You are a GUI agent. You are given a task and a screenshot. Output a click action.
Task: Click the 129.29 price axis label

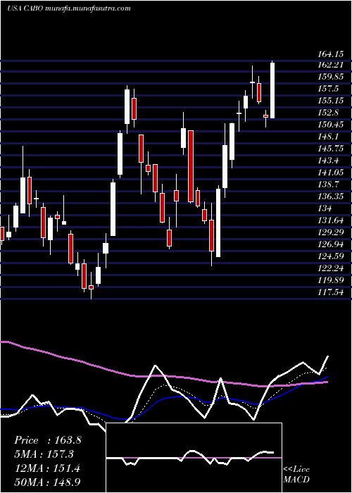point(330,232)
